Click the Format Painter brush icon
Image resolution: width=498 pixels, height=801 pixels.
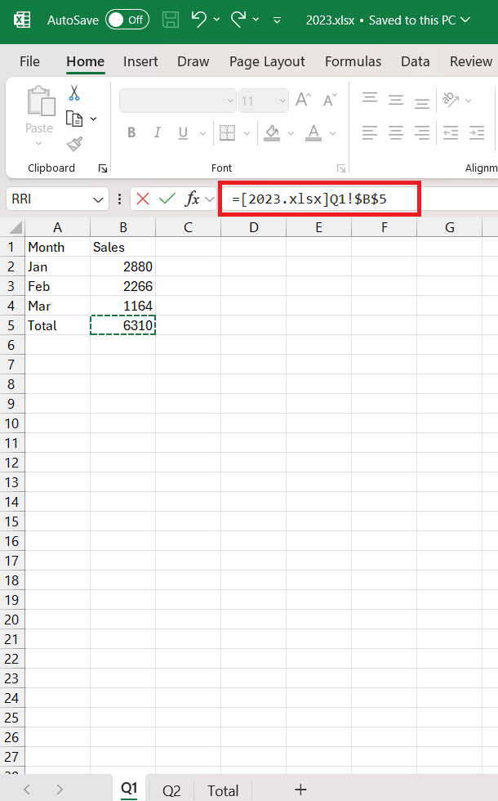tap(74, 144)
